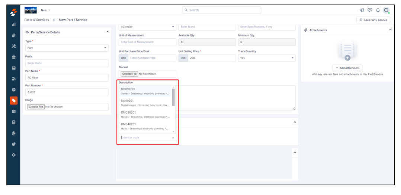Open the Track Quantity dropdown
Screen dimensions: 401x195
[267, 58]
